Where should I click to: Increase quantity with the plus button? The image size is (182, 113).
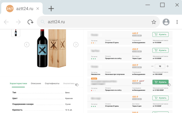(168, 66)
